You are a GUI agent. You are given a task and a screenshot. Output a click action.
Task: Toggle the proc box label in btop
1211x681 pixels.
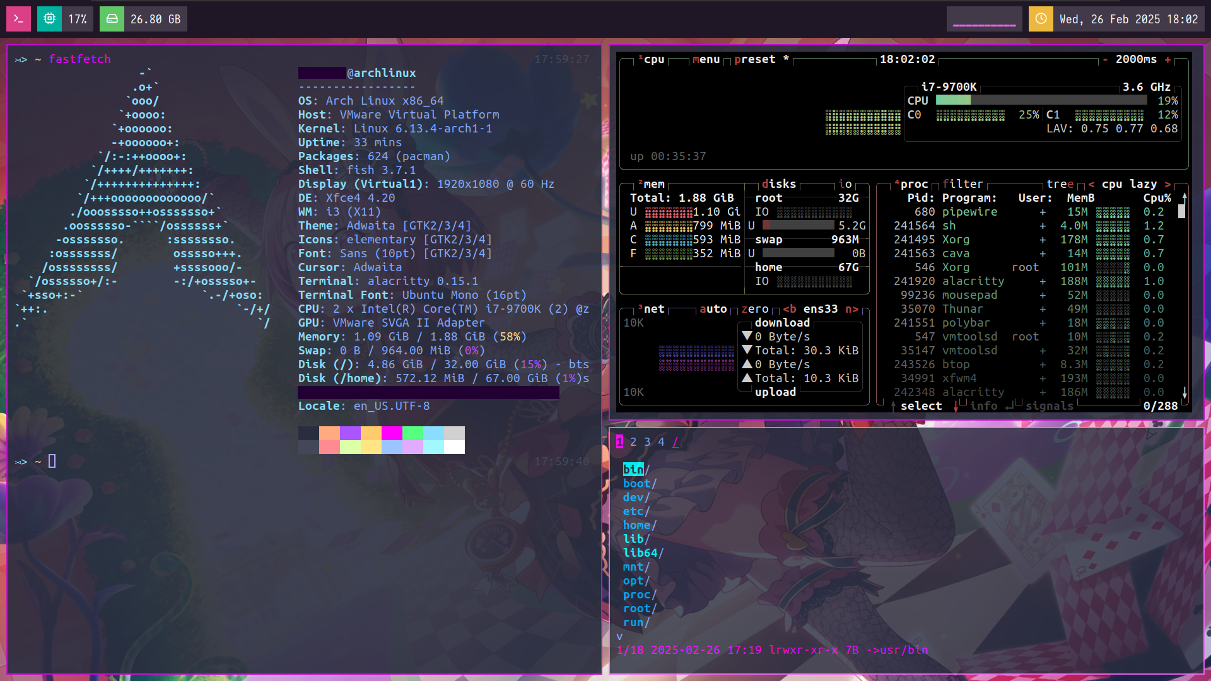pyautogui.click(x=911, y=184)
